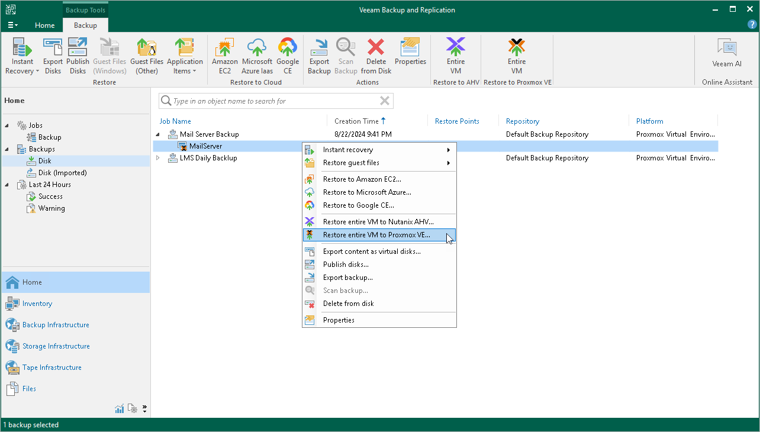
Task: Collapse the Last 24 Hours tree node
Action: 8,185
